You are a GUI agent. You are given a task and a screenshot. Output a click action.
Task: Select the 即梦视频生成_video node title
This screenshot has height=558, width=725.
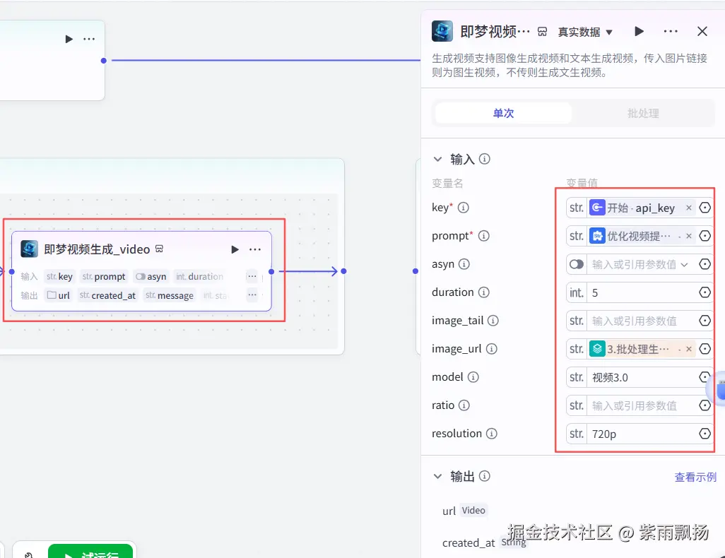[x=97, y=249]
